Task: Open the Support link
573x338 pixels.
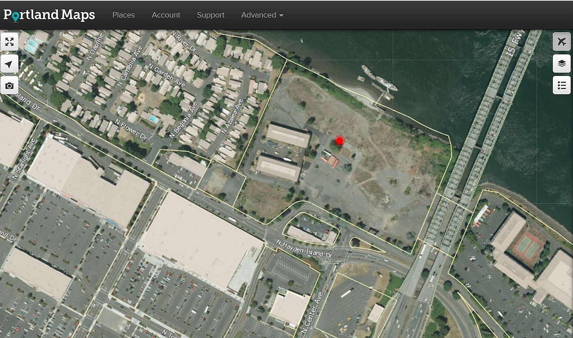Action: (x=210, y=15)
